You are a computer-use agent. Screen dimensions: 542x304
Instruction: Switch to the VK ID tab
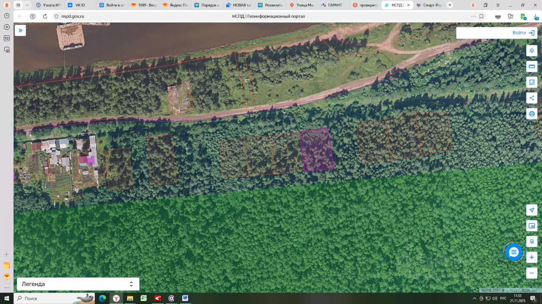[x=80, y=5]
